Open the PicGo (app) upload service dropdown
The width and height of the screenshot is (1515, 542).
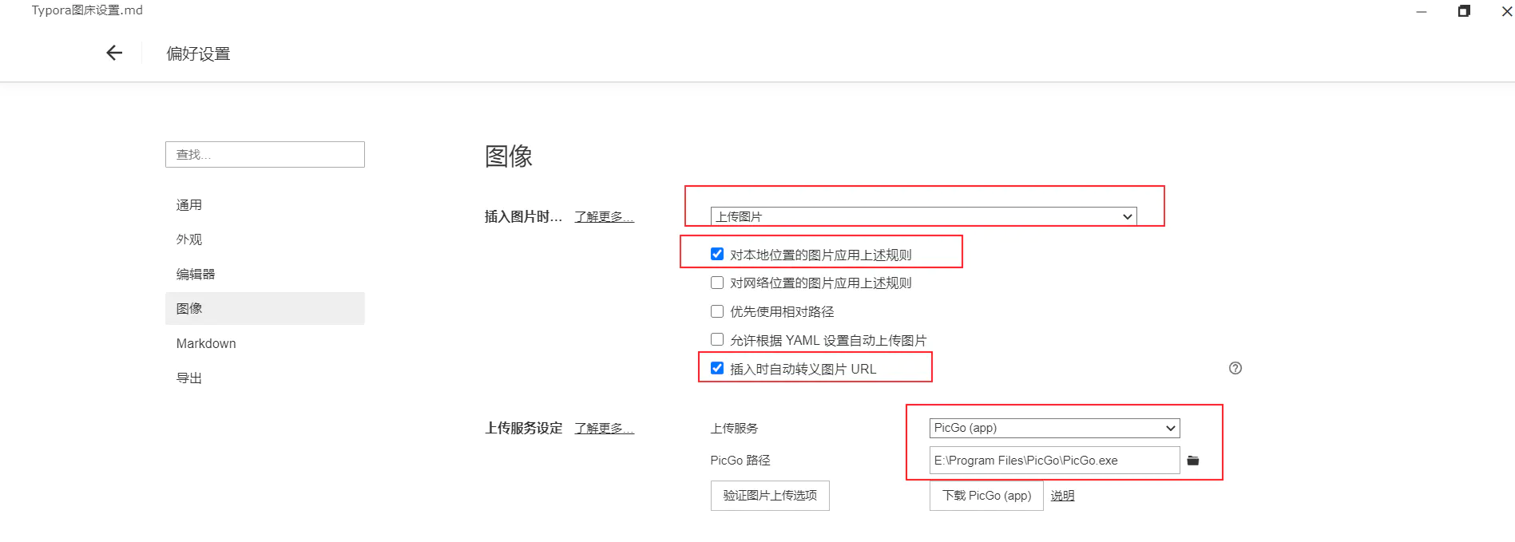coord(1054,428)
